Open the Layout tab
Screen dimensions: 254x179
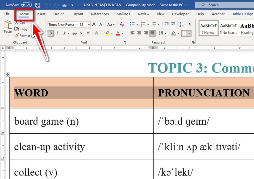pos(77,14)
